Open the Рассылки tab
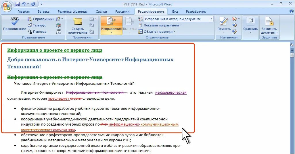Image resolution: width=295 pixels, height=154 pixels. [122, 11]
